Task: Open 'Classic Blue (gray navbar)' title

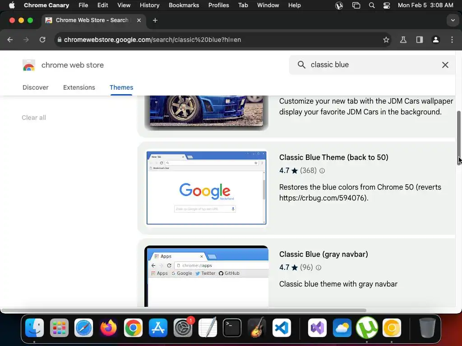Action: pyautogui.click(x=323, y=254)
